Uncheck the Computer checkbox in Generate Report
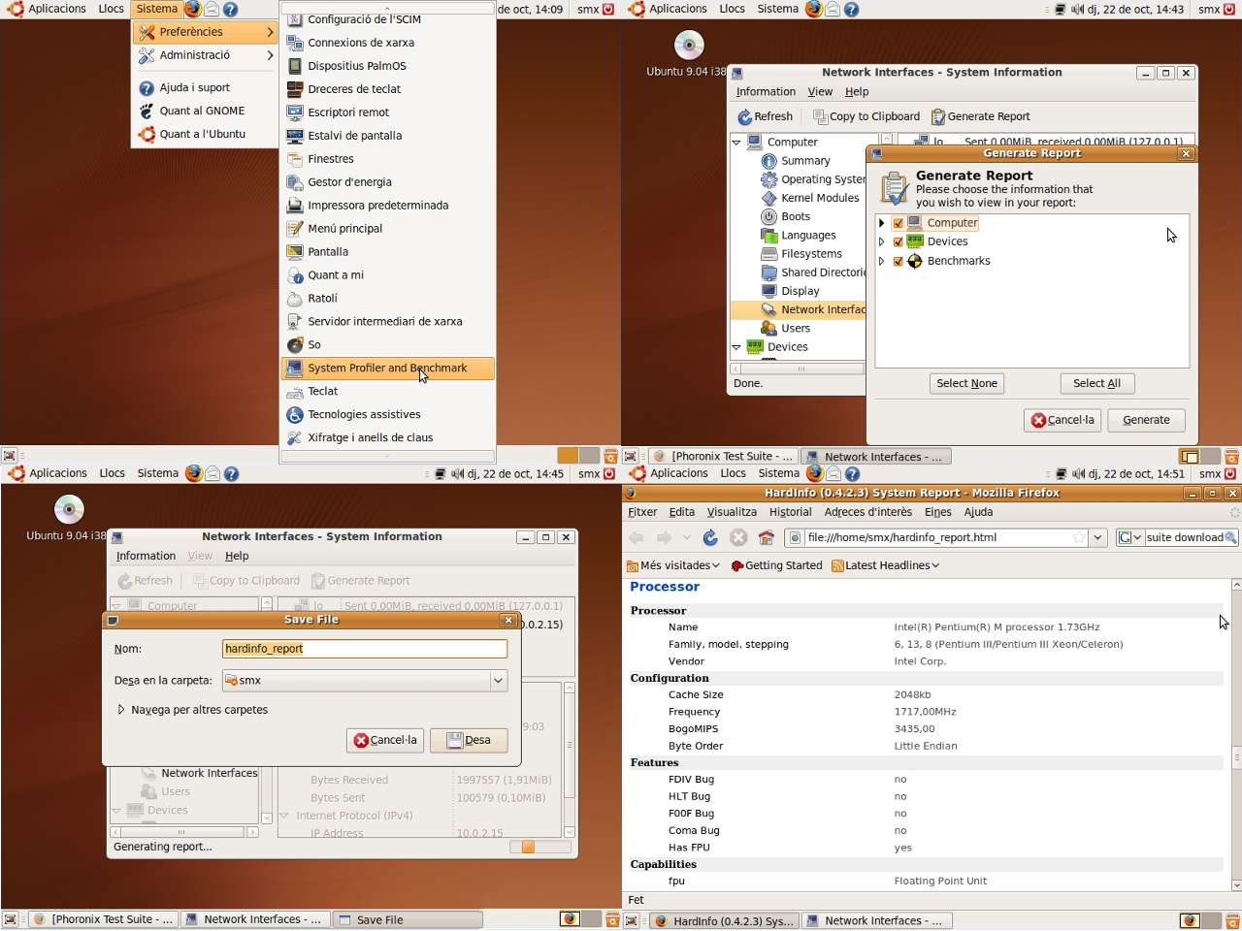The image size is (1242, 931). click(x=898, y=223)
